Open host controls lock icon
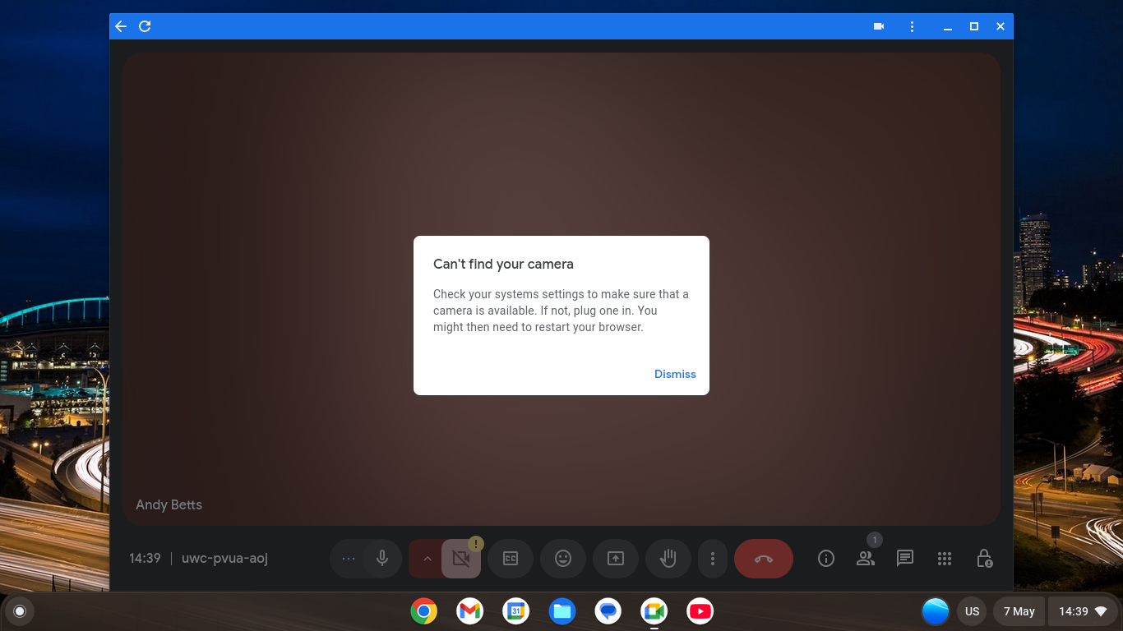Screen dimensions: 1123x631 click(984, 559)
